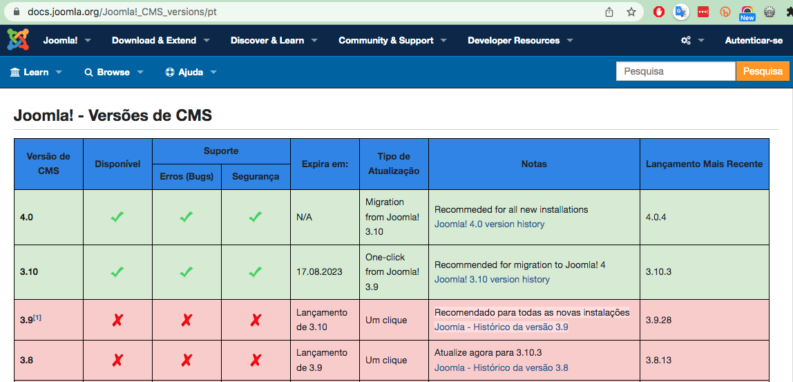Expand the Learn dropdown arrow
This screenshot has height=382, width=793.
59,73
